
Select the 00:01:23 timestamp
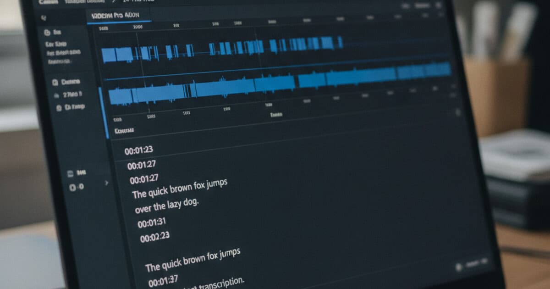[138, 150]
